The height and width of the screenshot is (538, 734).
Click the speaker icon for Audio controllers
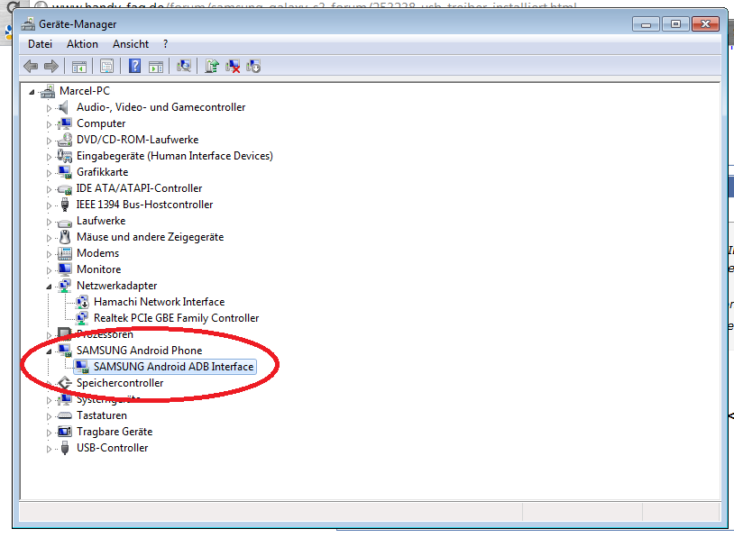[x=64, y=107]
